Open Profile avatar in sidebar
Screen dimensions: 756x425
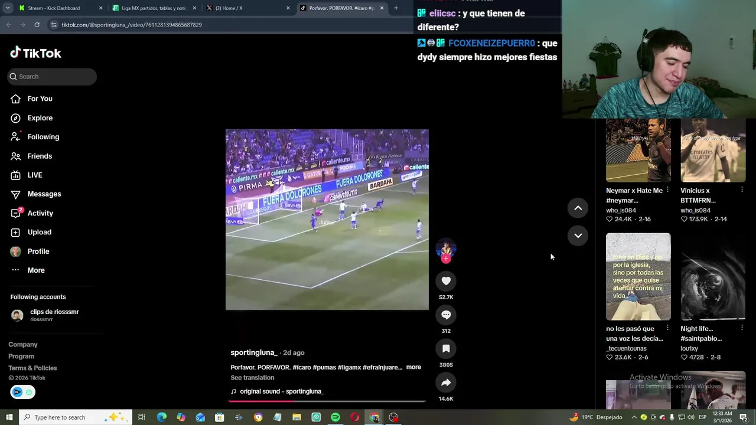15,251
